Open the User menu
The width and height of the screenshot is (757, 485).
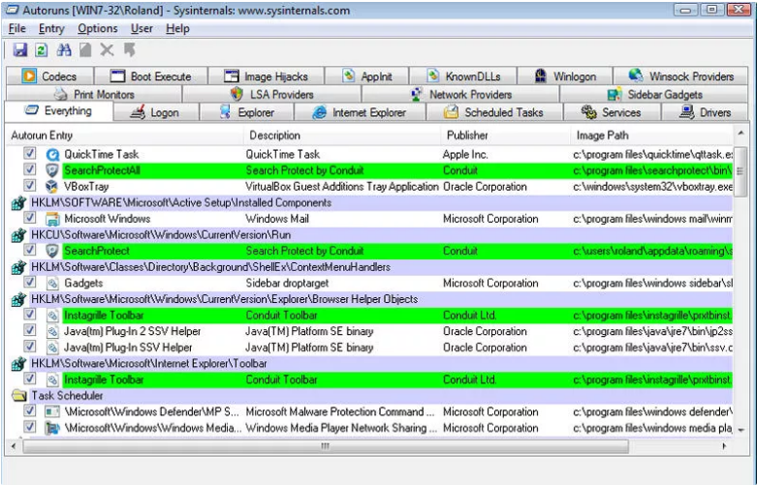click(x=142, y=28)
